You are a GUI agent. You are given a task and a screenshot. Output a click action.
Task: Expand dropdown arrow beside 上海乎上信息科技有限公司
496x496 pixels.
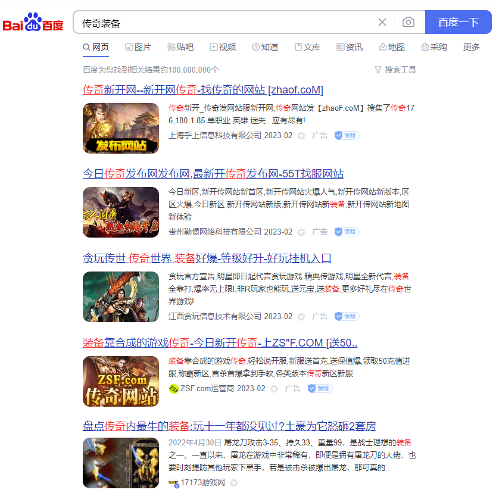click(x=301, y=136)
